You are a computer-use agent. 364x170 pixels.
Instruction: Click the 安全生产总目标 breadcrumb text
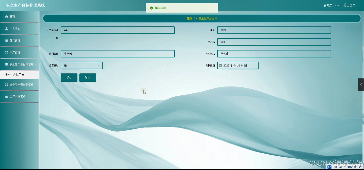click(208, 18)
